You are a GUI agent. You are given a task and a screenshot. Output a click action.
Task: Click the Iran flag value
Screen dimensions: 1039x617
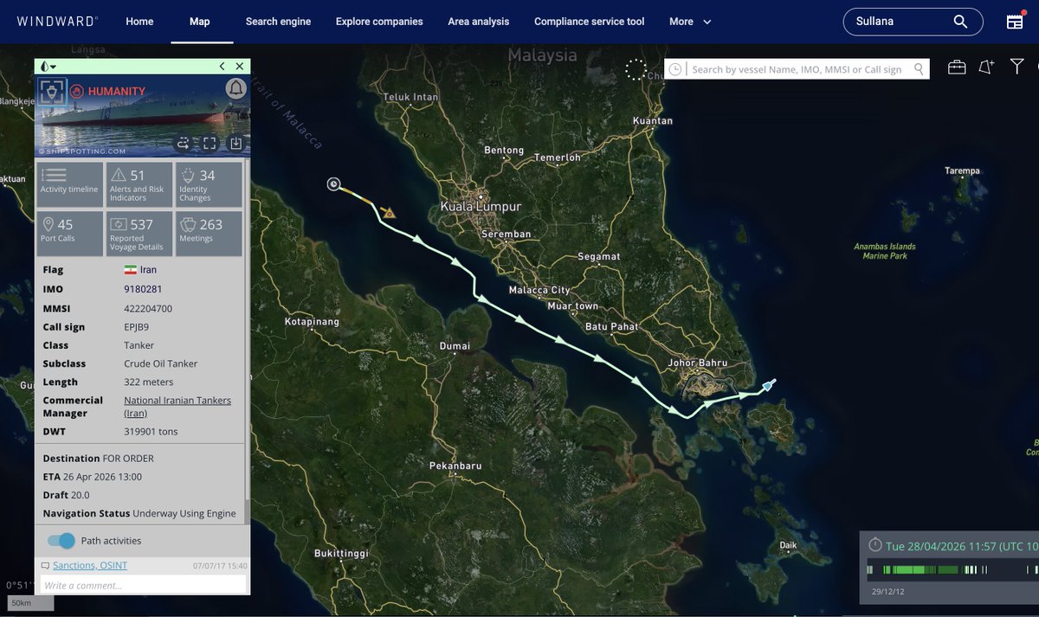[x=140, y=270]
